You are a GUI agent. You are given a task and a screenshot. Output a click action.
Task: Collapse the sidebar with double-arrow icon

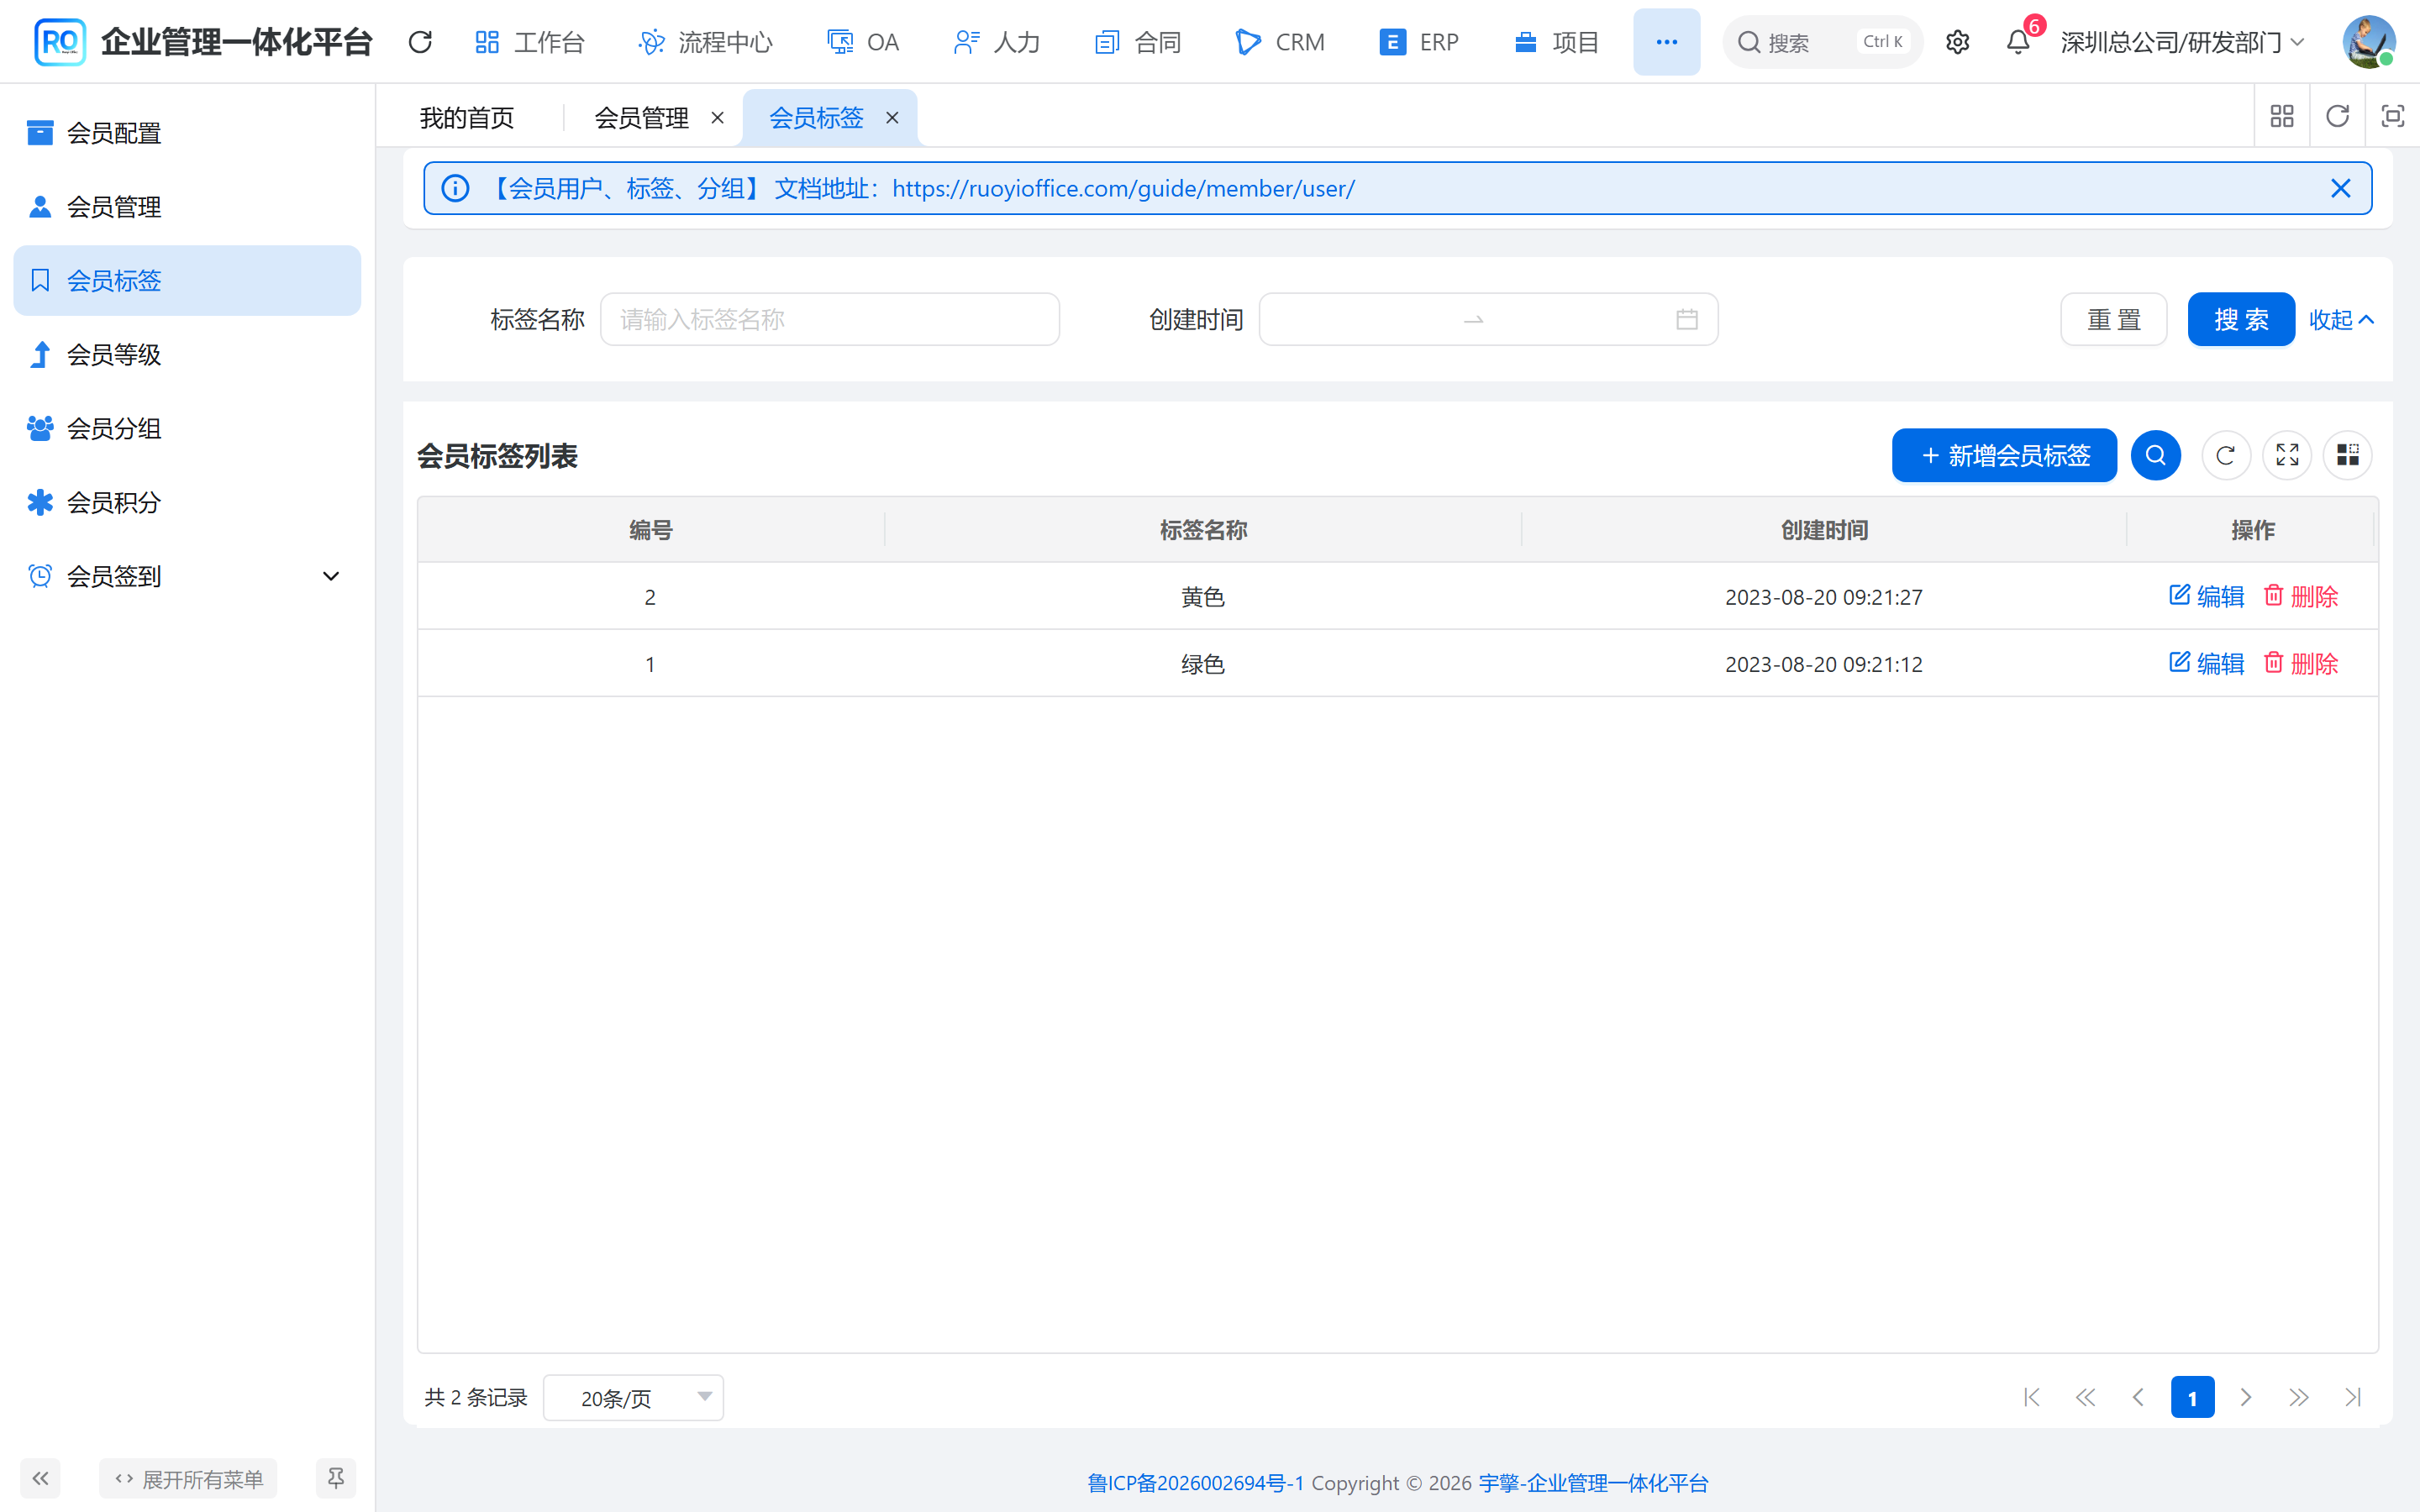coord(40,1478)
